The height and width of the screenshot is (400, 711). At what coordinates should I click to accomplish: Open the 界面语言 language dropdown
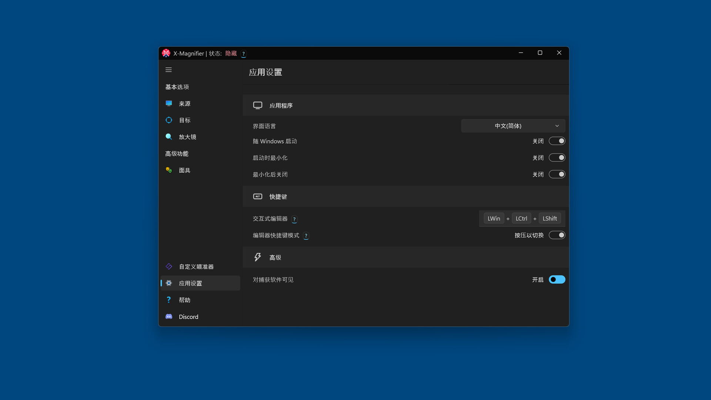tap(513, 126)
